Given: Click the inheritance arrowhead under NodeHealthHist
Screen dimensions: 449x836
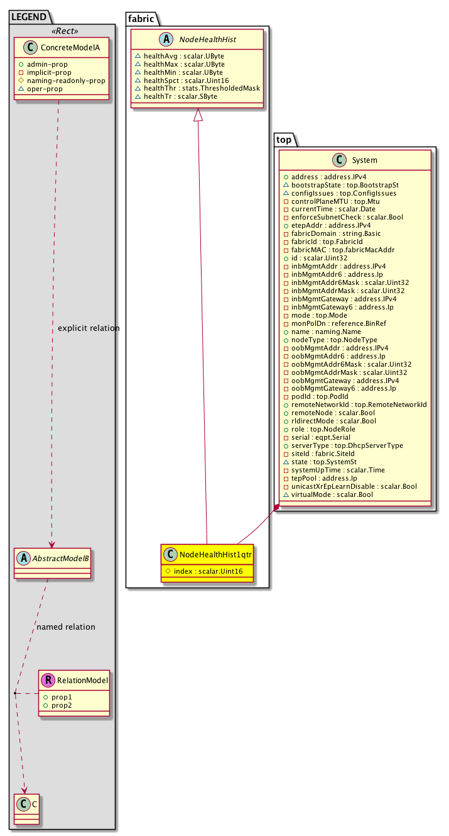Looking at the screenshot, I should 198,115.
